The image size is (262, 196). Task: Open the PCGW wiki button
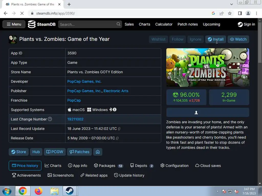click(55, 152)
